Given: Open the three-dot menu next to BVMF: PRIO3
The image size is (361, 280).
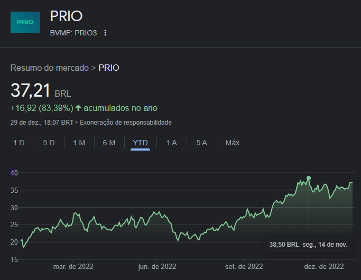Looking at the screenshot, I should pyautogui.click(x=105, y=33).
